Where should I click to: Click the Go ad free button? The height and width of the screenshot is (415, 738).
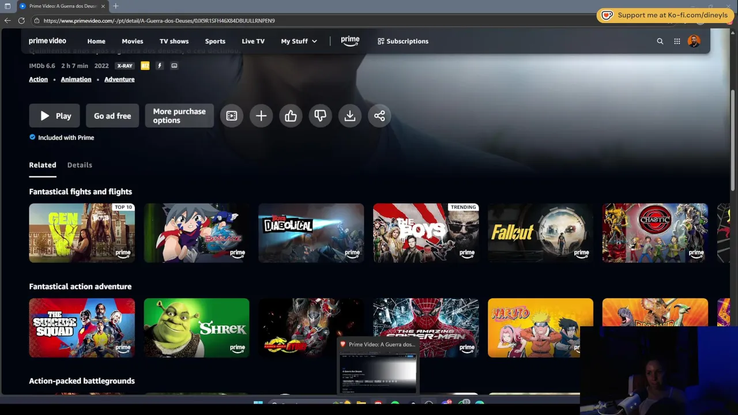pyautogui.click(x=112, y=116)
